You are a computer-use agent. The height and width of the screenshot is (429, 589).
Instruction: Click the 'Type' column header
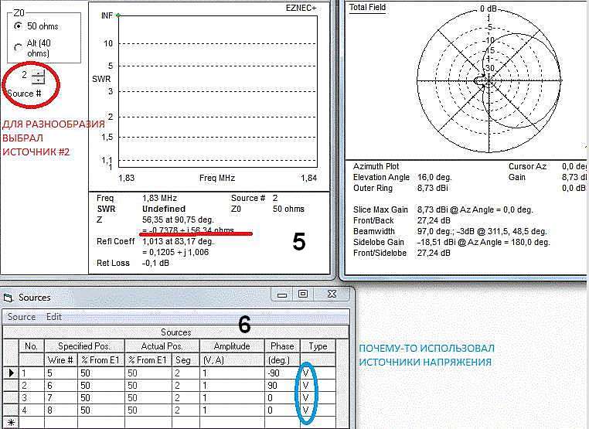[318, 346]
